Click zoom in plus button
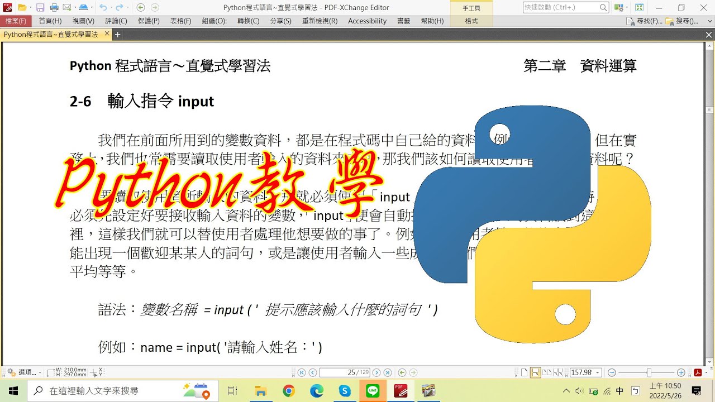Viewport: 715px width, 402px height. [x=681, y=372]
